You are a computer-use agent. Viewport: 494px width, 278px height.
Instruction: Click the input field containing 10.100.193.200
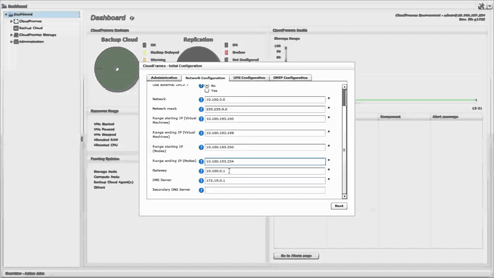pyautogui.click(x=265, y=147)
